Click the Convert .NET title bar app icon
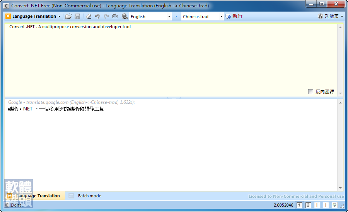 click(6, 6)
